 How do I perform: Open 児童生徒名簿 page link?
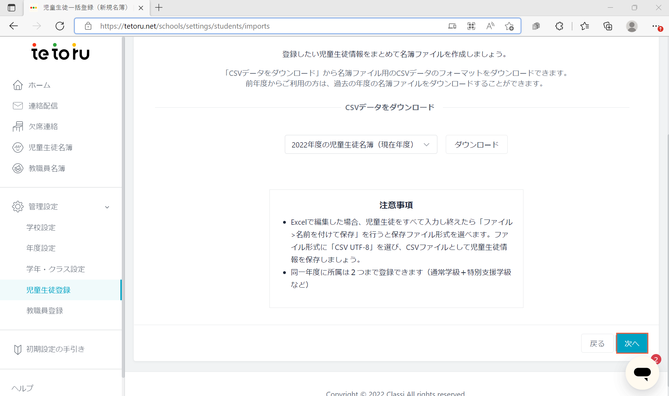click(x=51, y=147)
